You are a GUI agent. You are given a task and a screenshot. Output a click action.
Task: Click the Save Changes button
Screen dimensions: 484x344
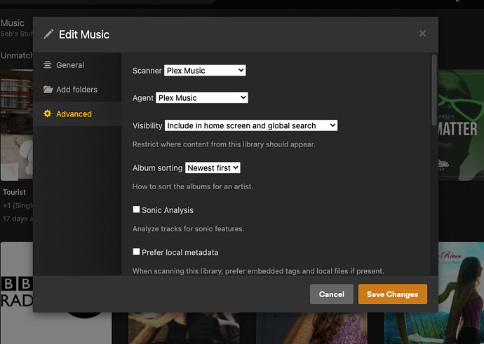[x=392, y=294]
